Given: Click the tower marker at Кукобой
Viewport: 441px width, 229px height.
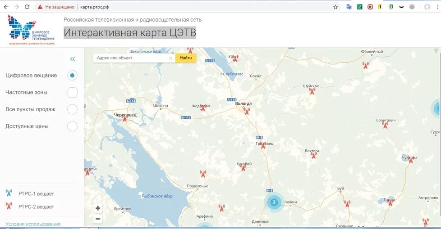Looking at the screenshot, I should point(243,167).
